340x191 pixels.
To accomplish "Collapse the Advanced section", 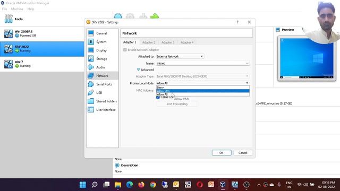I will tap(145, 70).
